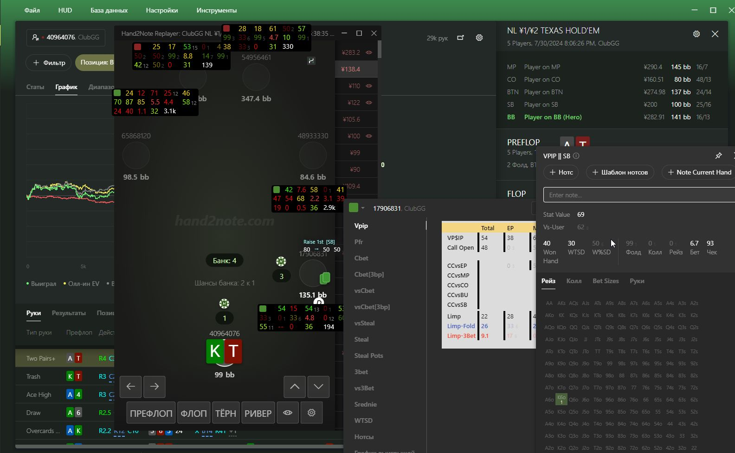Open Нотсы in the stats list
This screenshot has width=735, height=453.
(364, 437)
